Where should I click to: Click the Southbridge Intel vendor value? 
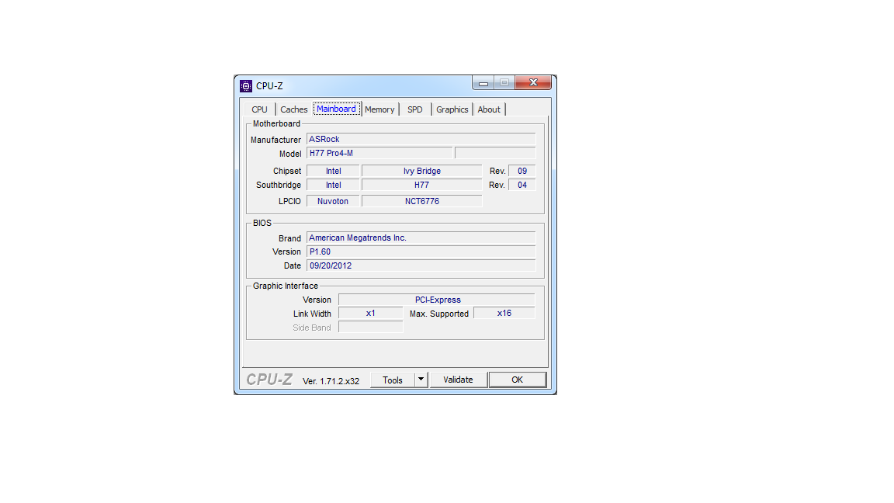pos(333,186)
